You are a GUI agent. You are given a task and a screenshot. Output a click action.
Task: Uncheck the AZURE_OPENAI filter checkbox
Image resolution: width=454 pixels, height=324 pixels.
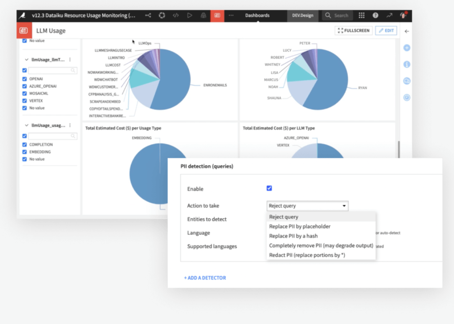[x=25, y=86]
